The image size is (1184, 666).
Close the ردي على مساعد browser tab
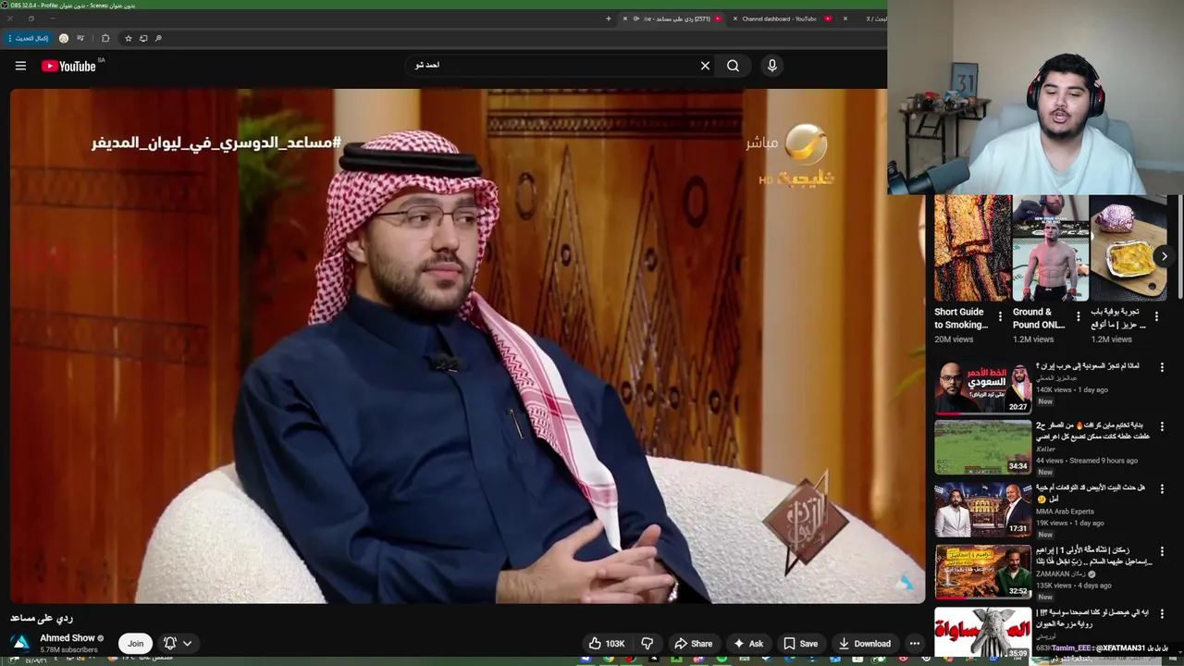(625, 18)
